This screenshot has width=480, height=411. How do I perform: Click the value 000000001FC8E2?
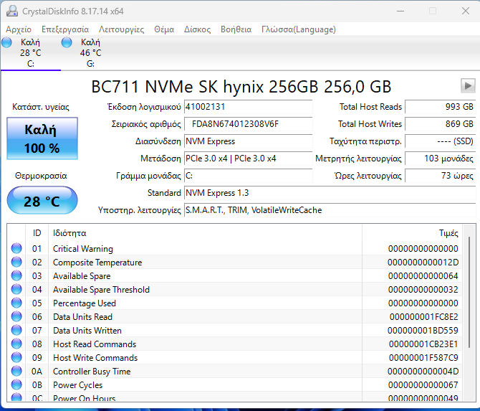[x=424, y=317]
